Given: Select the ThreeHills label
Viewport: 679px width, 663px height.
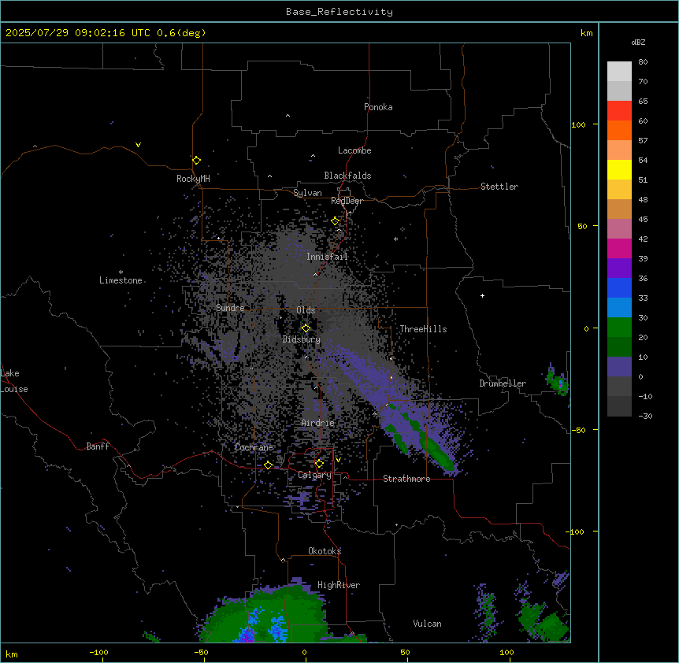Looking at the screenshot, I should 423,329.
